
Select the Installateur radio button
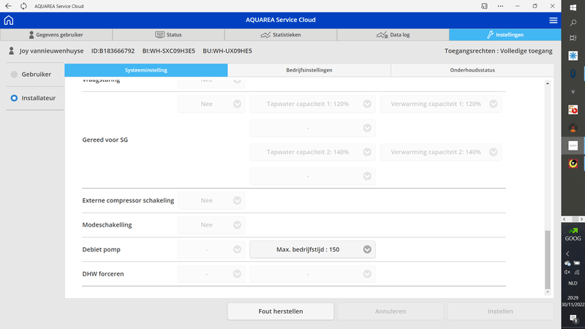tap(14, 98)
